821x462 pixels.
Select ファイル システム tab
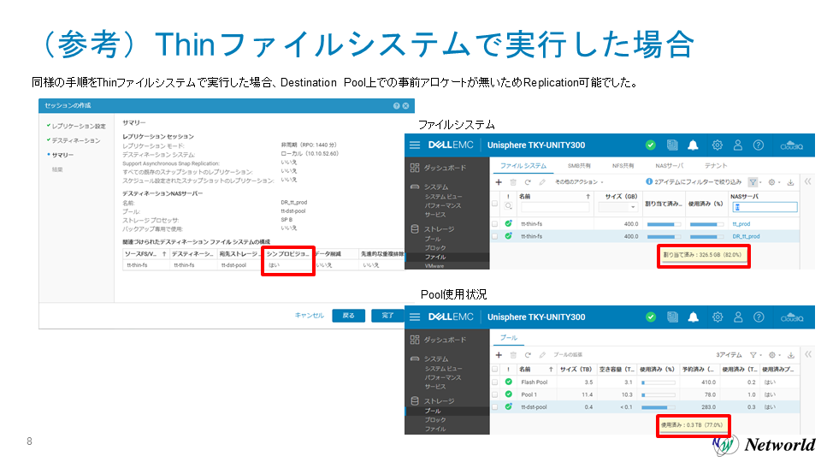coord(523,165)
